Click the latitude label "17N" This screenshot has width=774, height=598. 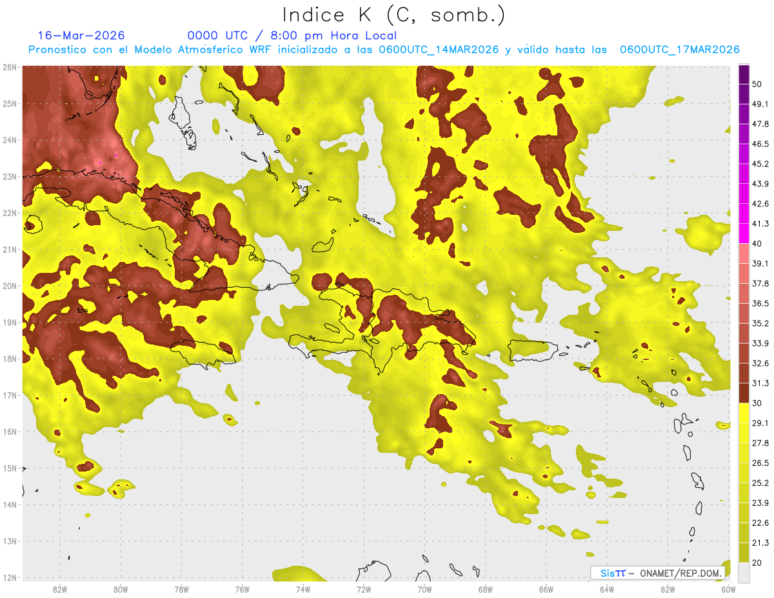click(x=10, y=395)
